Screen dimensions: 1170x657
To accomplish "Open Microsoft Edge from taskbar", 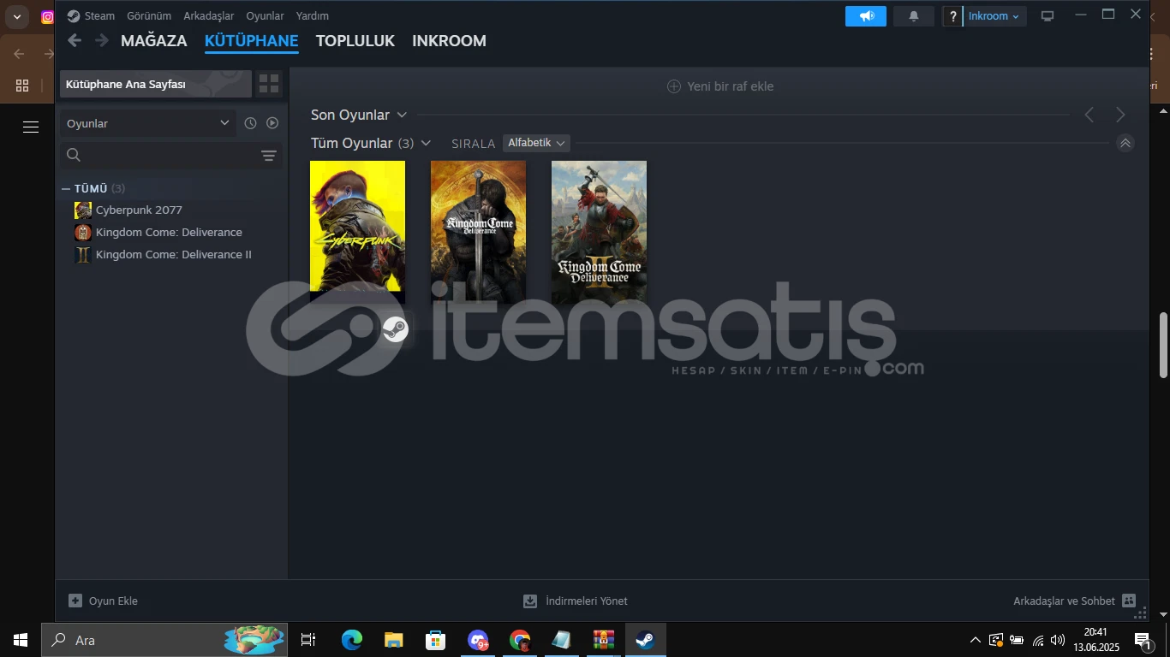I will point(352,640).
